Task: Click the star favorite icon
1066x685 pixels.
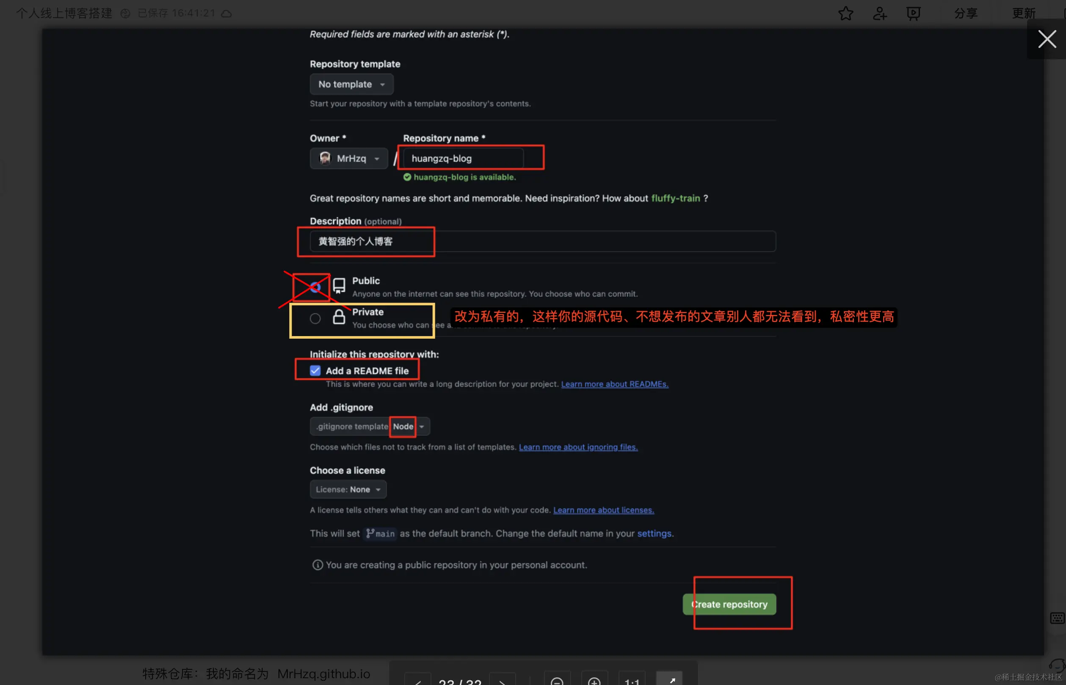Action: [845, 14]
